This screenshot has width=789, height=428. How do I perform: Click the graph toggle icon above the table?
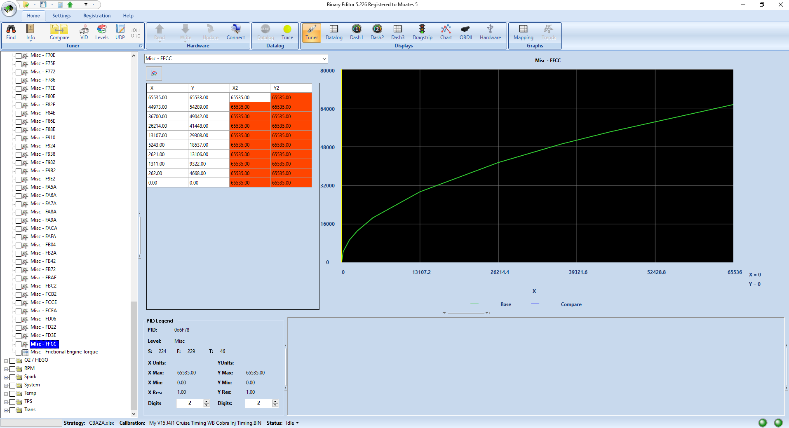(154, 73)
